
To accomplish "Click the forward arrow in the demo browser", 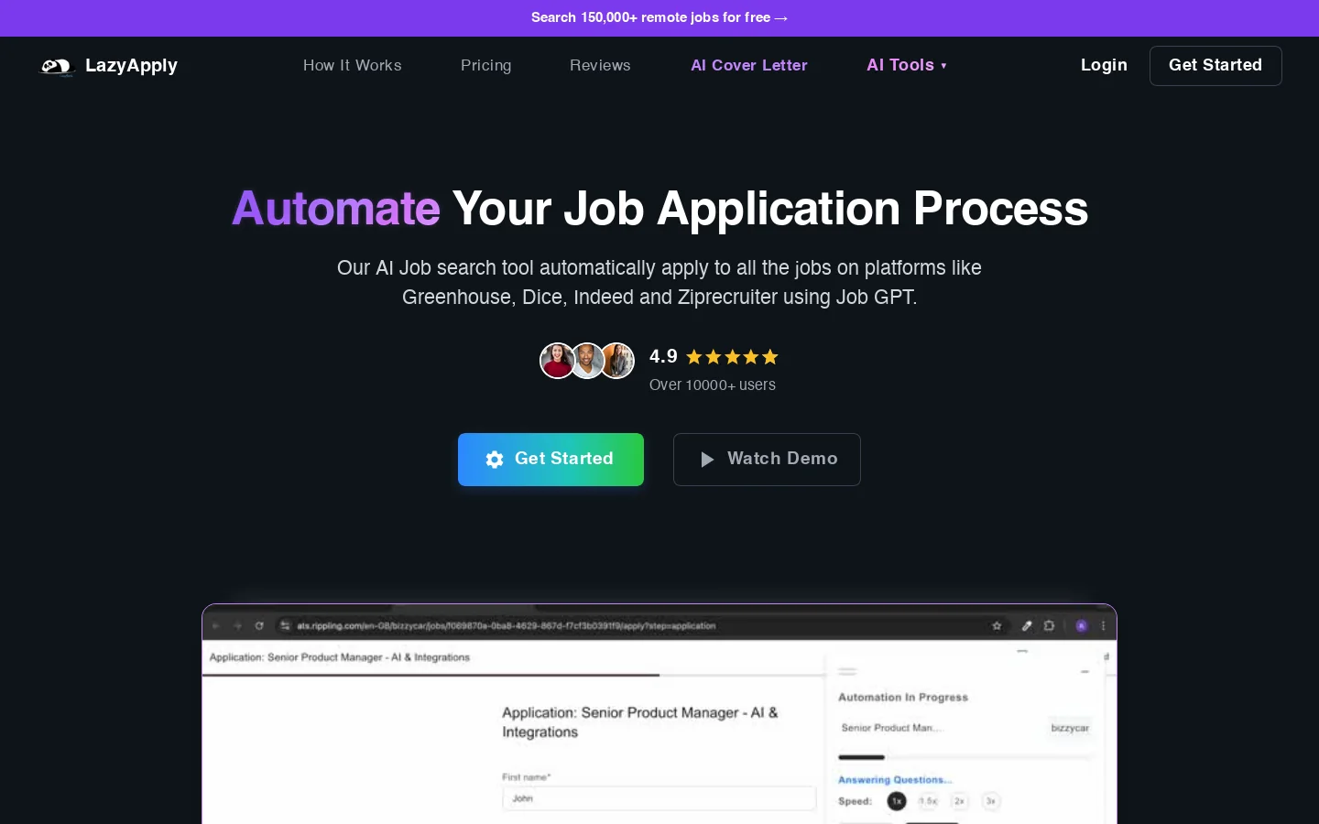I will click(238, 626).
